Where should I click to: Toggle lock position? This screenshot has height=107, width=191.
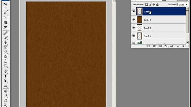click(x=154, y=5)
